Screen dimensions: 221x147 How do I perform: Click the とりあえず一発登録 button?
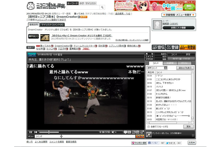(x=188, y=47)
